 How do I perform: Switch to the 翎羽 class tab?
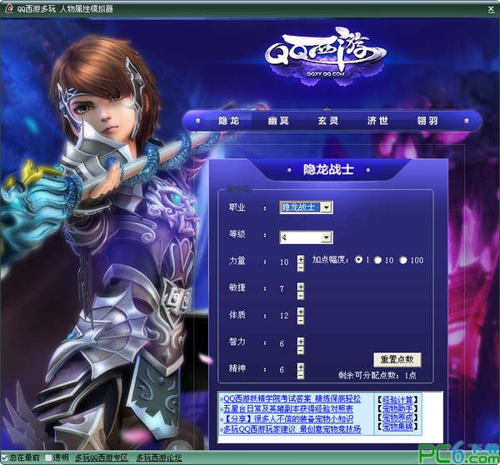tap(427, 121)
